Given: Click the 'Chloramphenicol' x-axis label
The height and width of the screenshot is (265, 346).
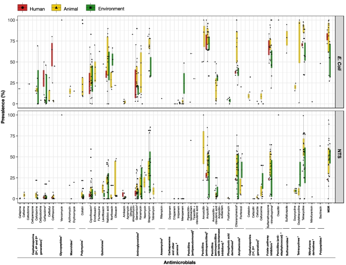Looking at the screenshot, I should tap(236, 216).
